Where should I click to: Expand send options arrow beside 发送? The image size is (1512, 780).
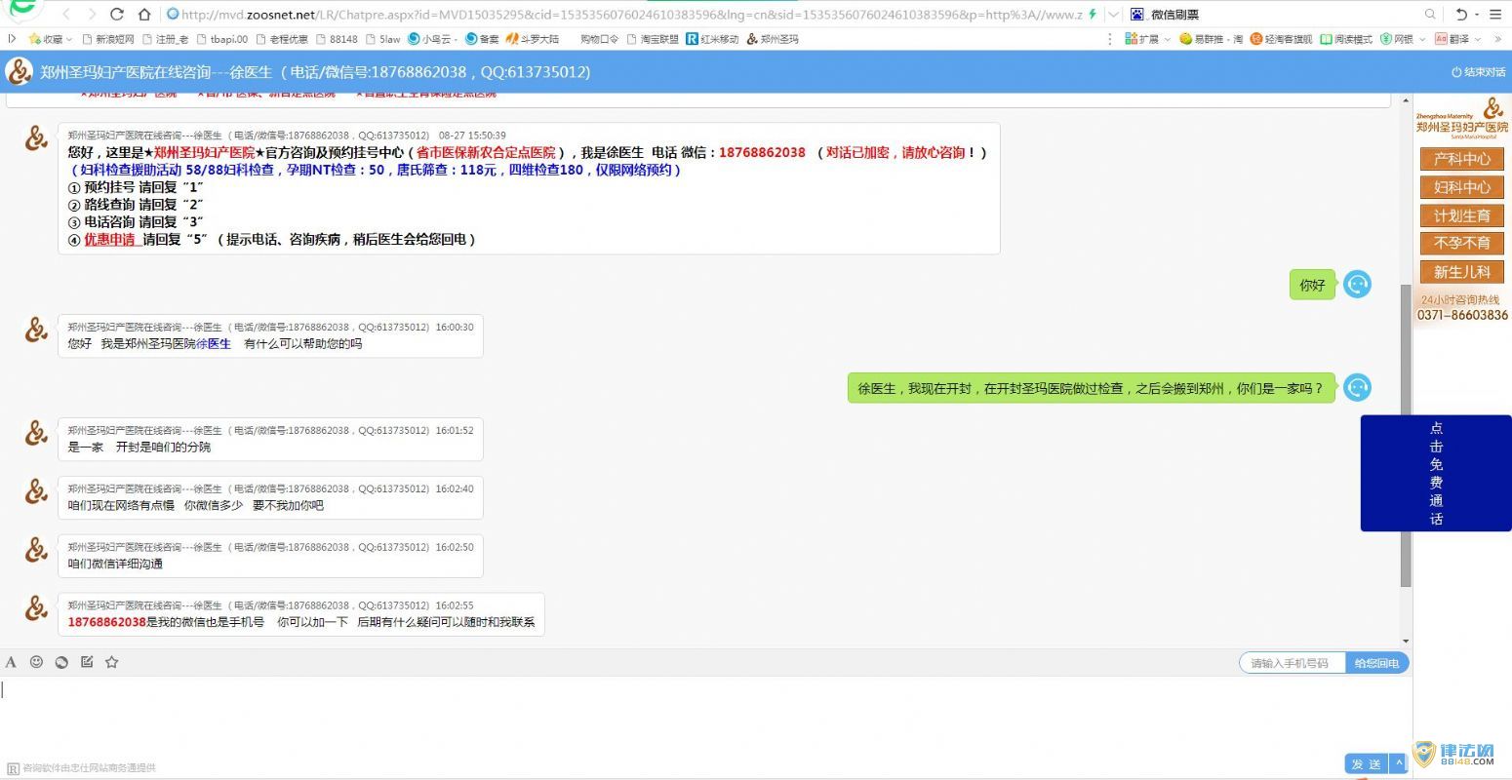(1398, 763)
